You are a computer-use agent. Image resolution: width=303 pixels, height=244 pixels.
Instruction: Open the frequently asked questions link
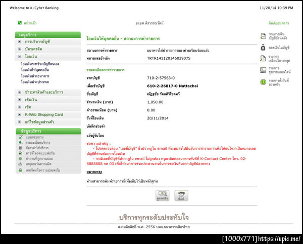point(39,158)
